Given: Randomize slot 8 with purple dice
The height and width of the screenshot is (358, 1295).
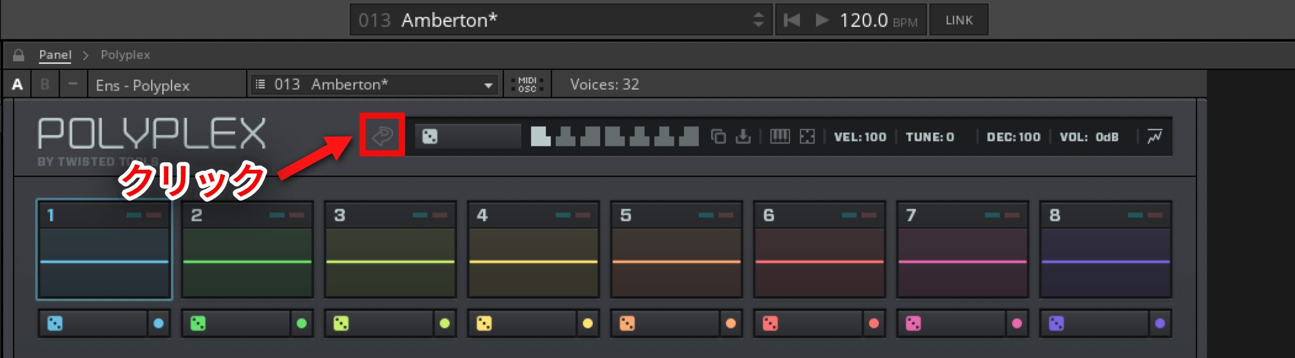Looking at the screenshot, I should (1056, 323).
